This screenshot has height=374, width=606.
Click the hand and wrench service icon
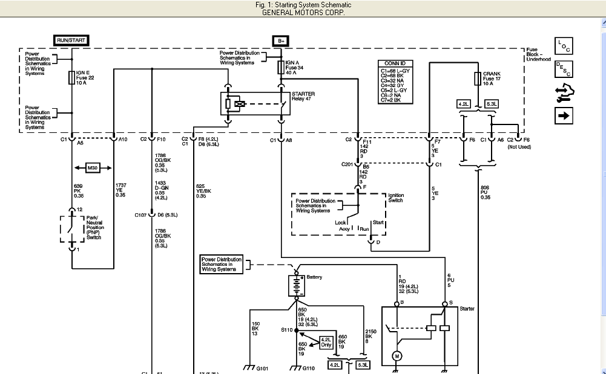[x=565, y=94]
